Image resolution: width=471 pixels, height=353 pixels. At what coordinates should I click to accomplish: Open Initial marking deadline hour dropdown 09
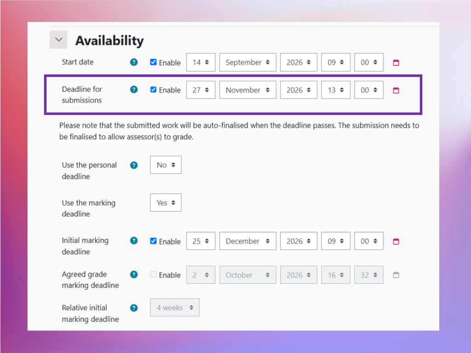[335, 241]
